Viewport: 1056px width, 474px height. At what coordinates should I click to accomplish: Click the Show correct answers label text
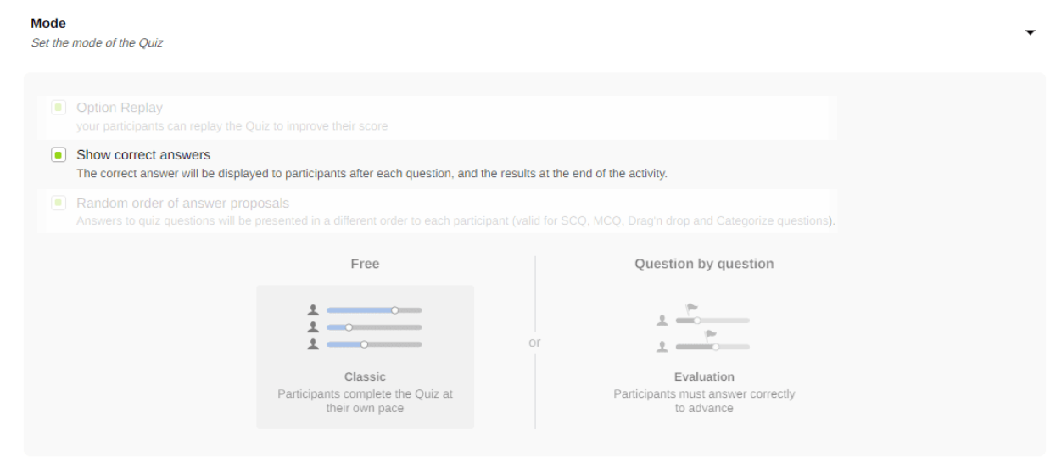click(143, 155)
